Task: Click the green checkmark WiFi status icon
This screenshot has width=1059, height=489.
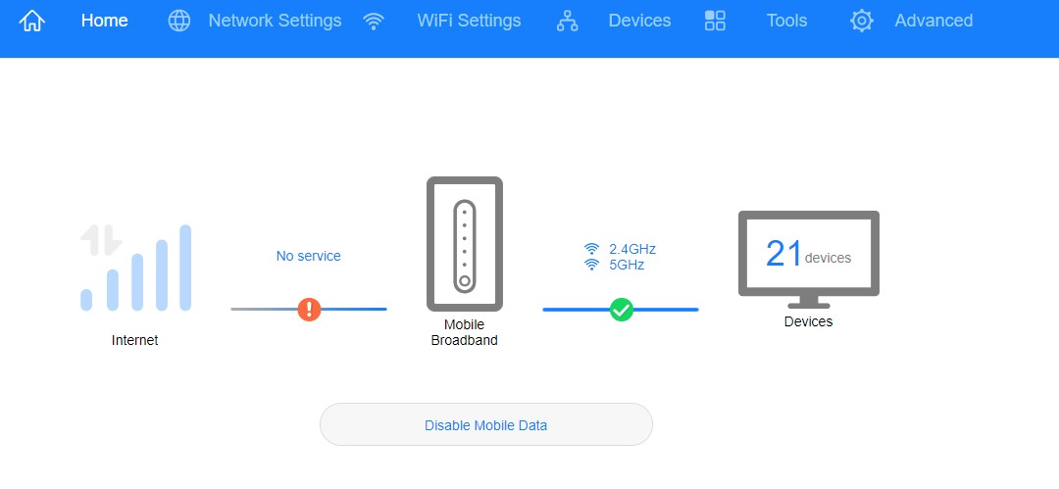Action: coord(622,310)
